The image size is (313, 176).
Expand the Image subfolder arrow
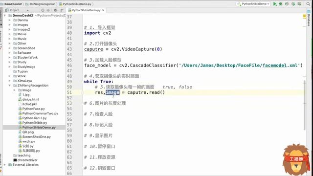pos(14,90)
